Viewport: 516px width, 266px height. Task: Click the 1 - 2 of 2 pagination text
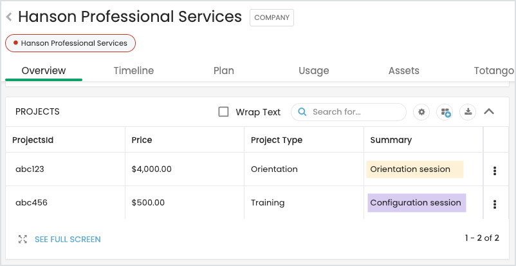482,238
